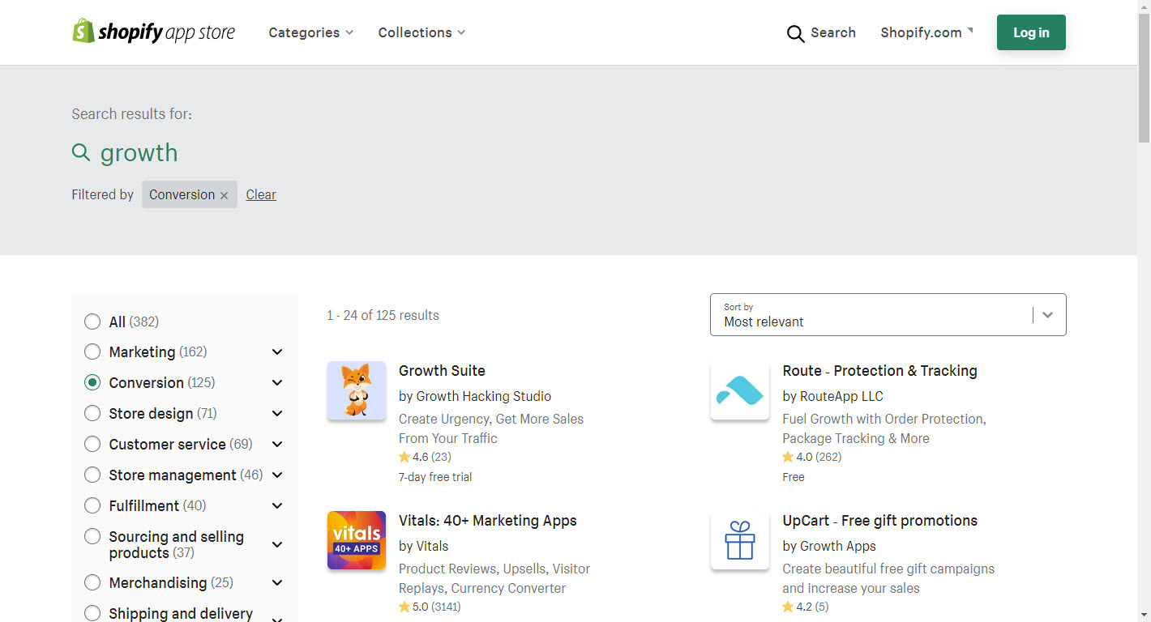Click the Log in button
The width and height of the screenshot is (1151, 622).
tap(1031, 32)
